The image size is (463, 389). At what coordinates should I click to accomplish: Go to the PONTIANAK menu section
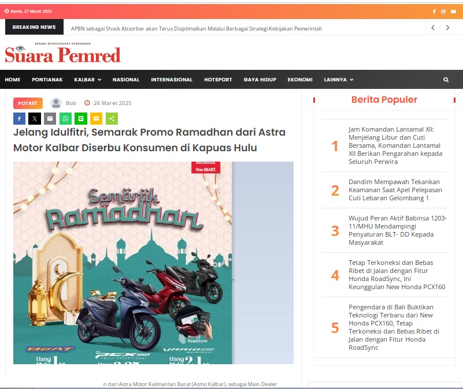[x=47, y=80]
